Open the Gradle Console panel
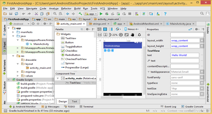 click(x=192, y=107)
